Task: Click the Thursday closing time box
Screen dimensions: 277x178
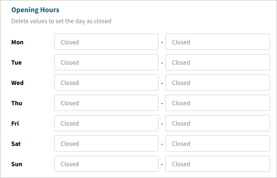Action: pyautogui.click(x=218, y=103)
